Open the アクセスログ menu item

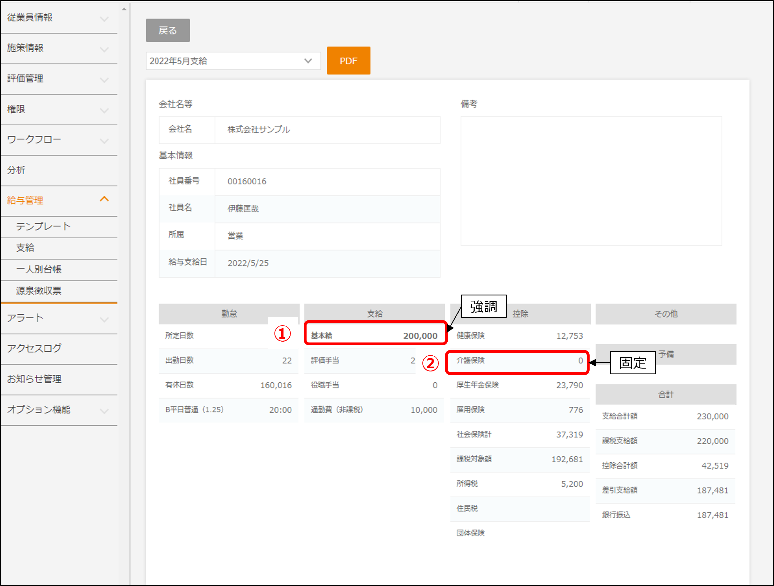coord(34,348)
